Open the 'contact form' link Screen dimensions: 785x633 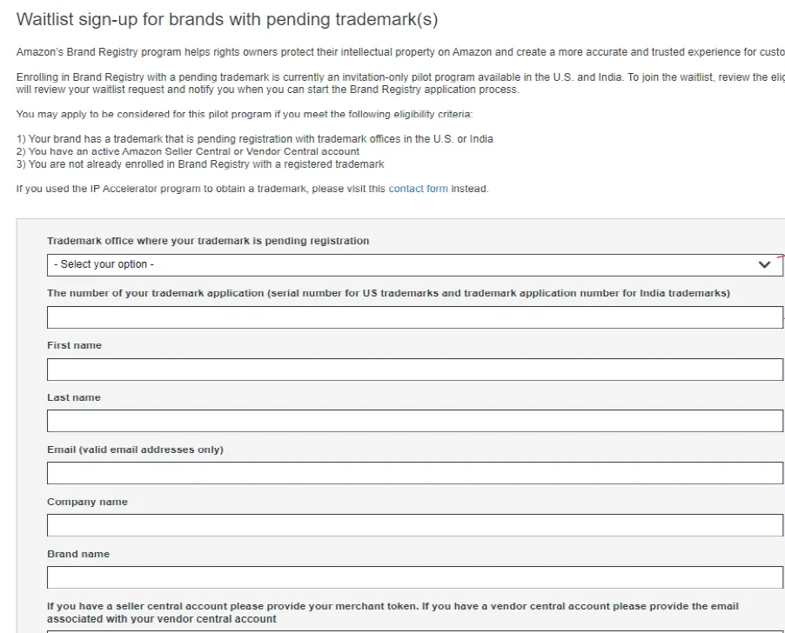coord(418,189)
